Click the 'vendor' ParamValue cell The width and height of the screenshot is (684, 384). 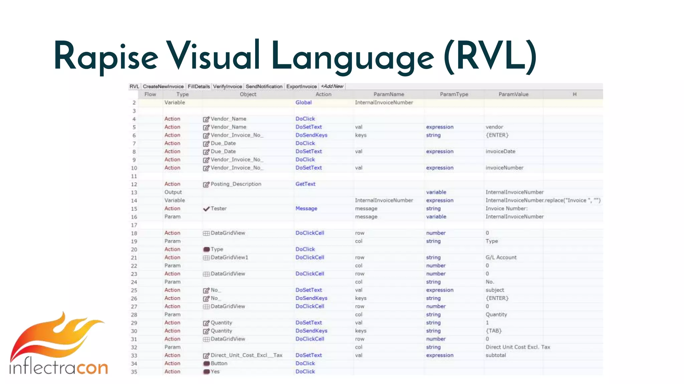click(494, 127)
